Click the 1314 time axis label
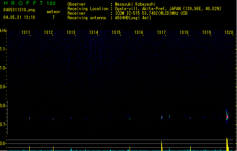The height and width of the screenshot is (151, 237). tap(93, 32)
